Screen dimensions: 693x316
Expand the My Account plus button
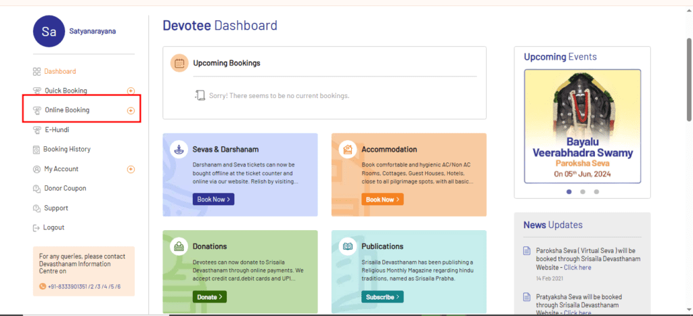[131, 169]
